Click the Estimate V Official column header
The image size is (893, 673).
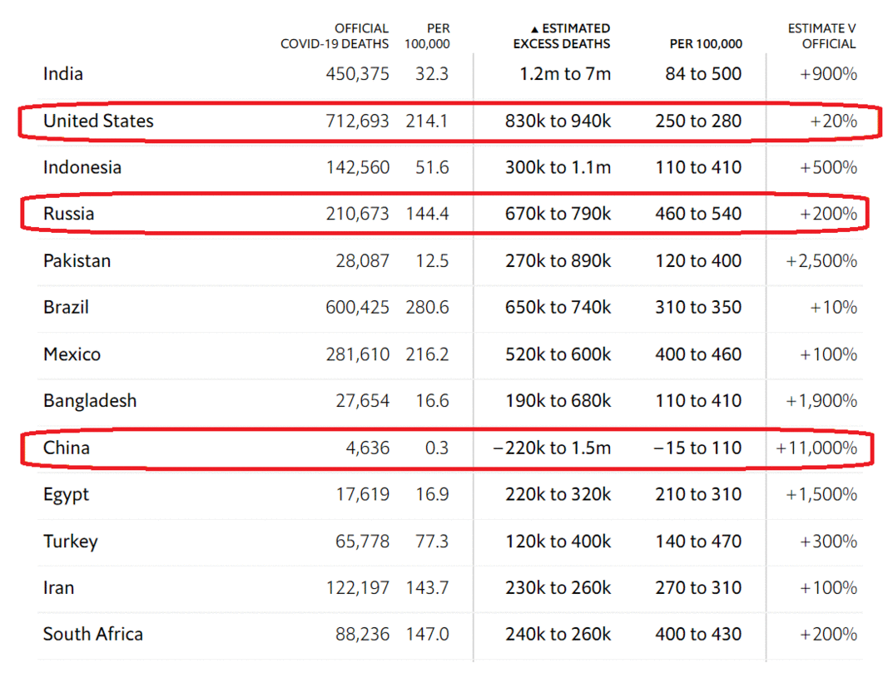click(821, 36)
